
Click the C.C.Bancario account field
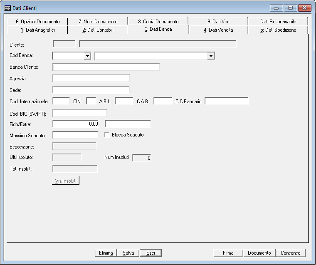coord(226,101)
